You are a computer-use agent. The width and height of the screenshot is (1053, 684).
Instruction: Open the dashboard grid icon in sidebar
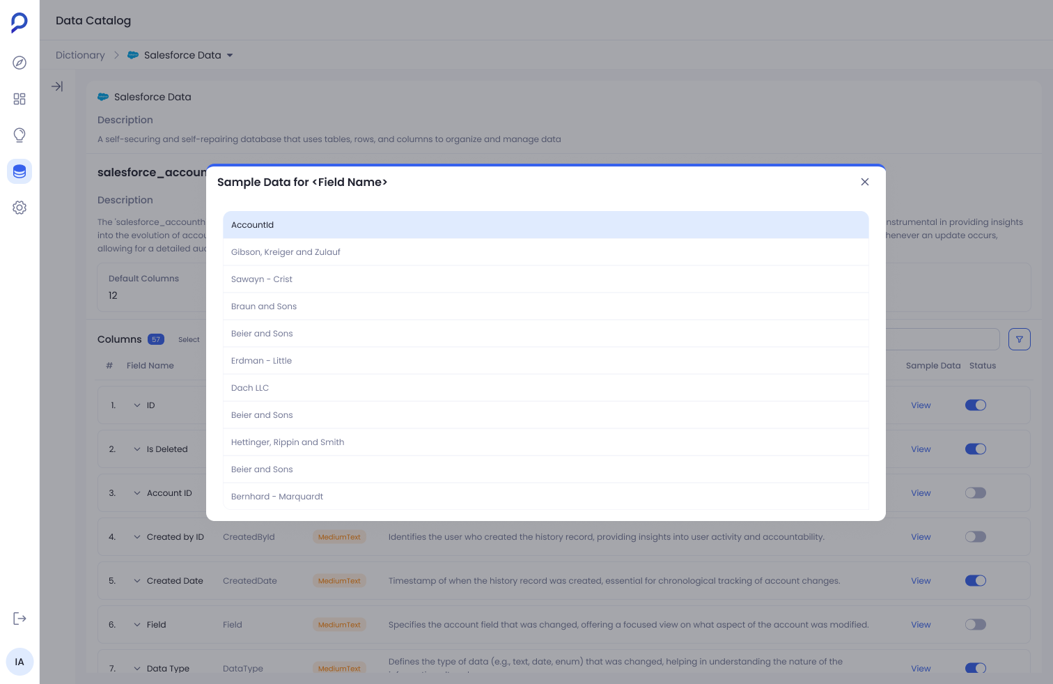[x=19, y=99]
